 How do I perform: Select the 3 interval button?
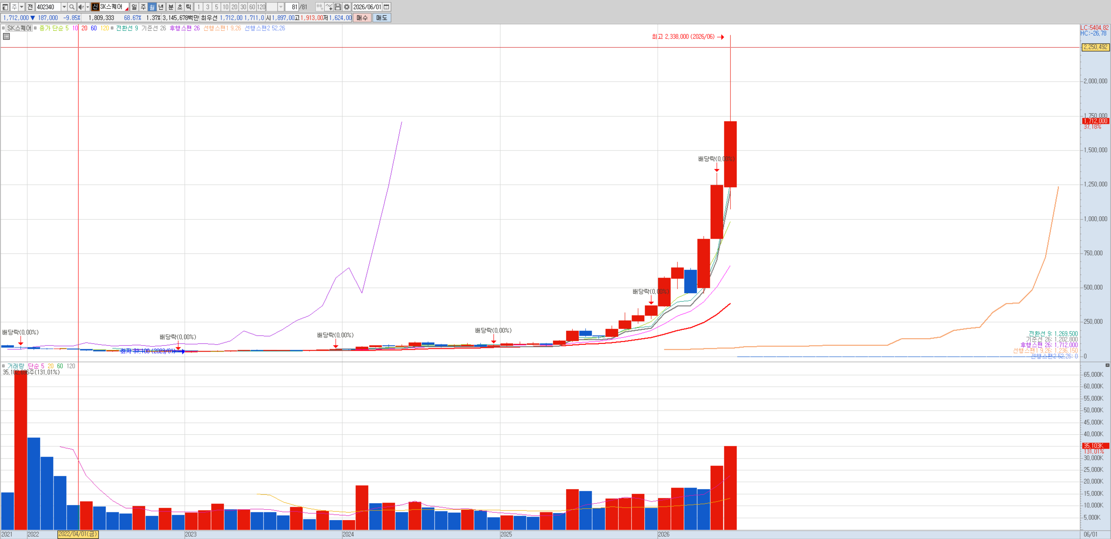pyautogui.click(x=208, y=7)
